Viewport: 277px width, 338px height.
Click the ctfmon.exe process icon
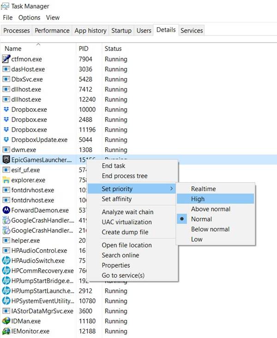(x=6, y=59)
